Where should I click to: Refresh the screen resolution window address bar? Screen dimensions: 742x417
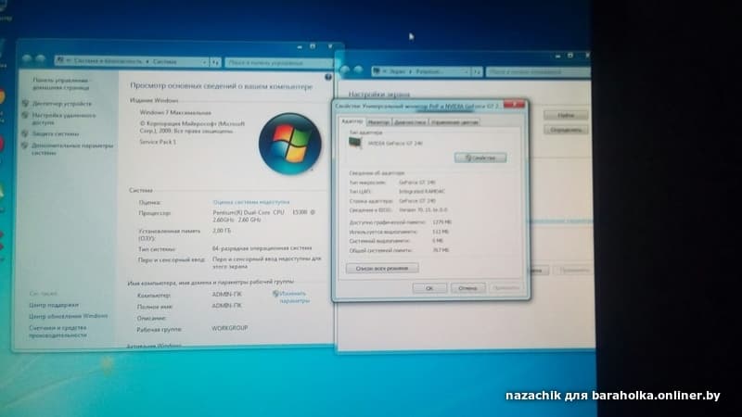[x=477, y=71]
